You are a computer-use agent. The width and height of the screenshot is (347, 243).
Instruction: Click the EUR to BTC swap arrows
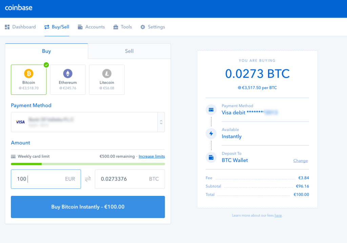coord(88,179)
